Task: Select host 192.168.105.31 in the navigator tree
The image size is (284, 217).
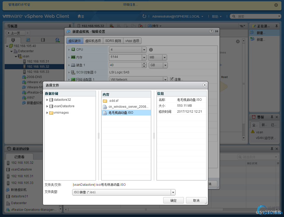Action: 38,61
